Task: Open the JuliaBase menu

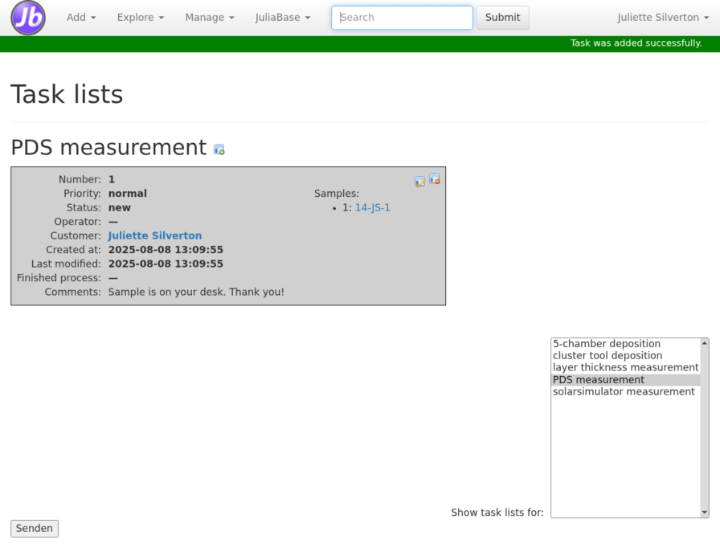Action: tap(283, 18)
